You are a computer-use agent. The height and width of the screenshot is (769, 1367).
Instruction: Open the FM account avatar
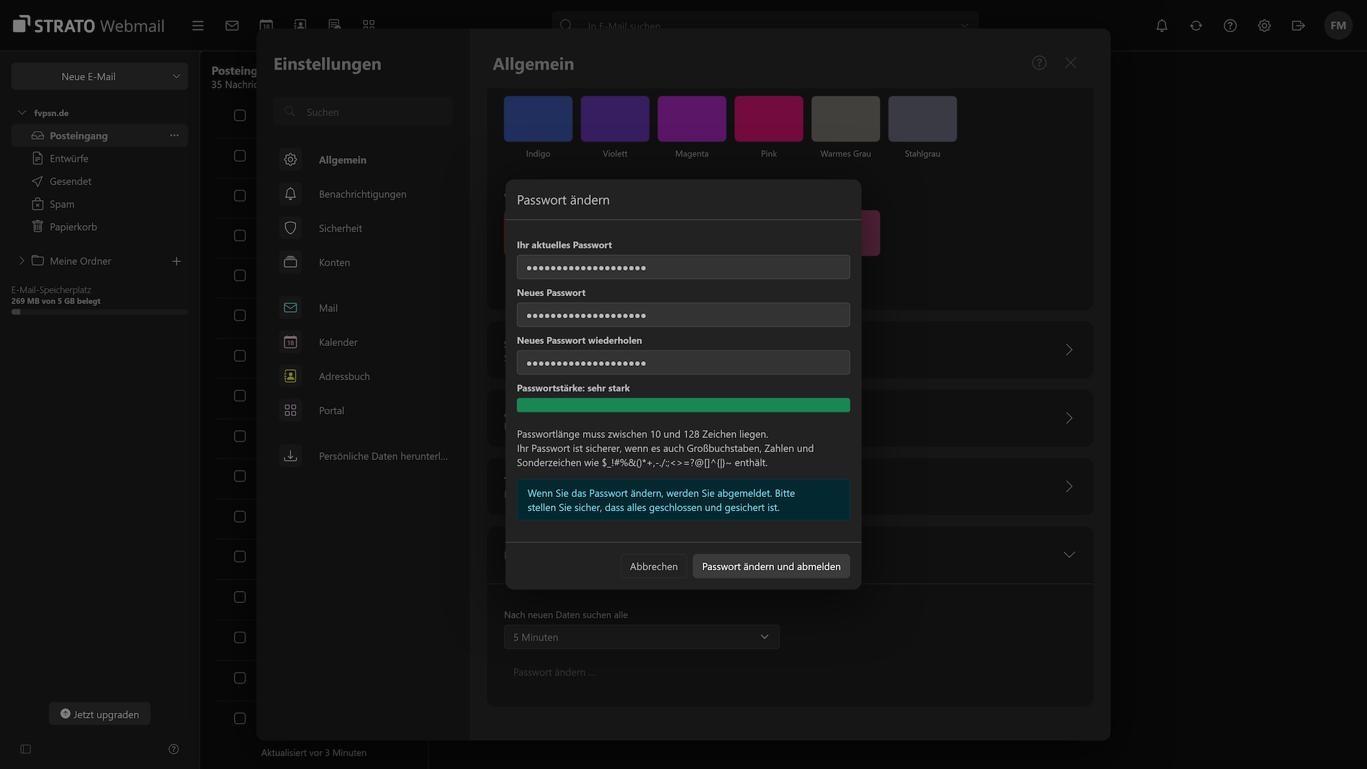pos(1339,26)
